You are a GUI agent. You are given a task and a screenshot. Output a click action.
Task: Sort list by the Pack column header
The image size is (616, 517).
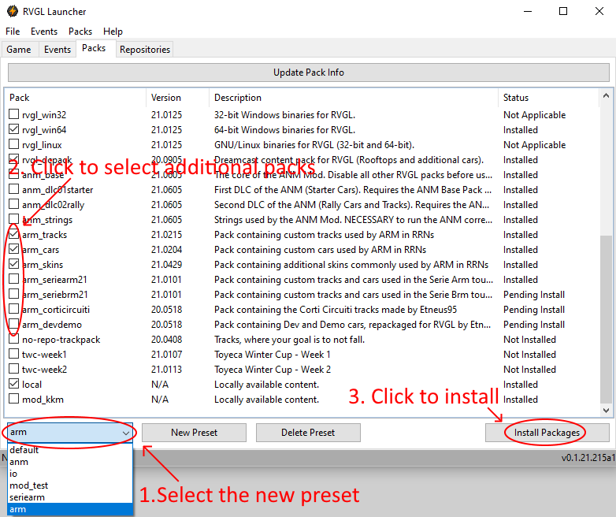pyautogui.click(x=76, y=98)
